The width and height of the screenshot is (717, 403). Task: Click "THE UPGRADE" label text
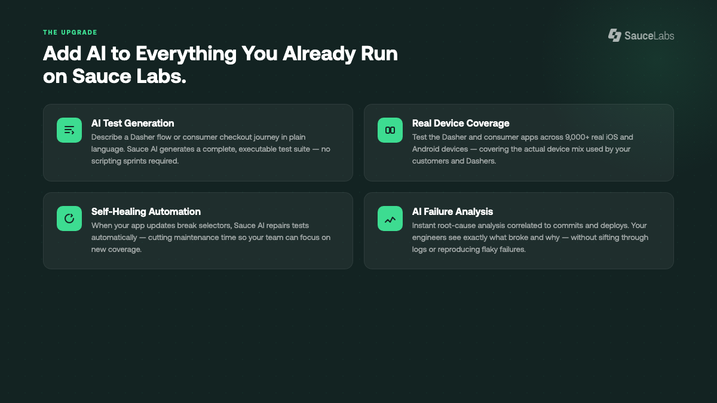[x=70, y=32]
